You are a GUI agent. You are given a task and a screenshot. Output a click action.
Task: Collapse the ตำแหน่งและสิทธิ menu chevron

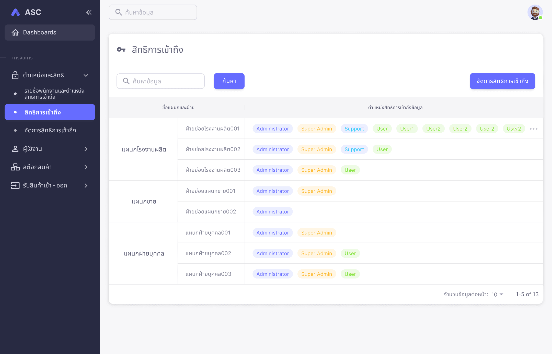click(86, 75)
